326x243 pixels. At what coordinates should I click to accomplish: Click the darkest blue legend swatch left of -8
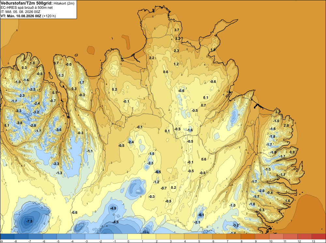[7, 237]
